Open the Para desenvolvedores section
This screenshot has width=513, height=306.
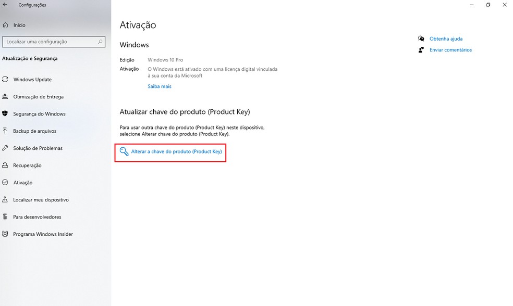[x=36, y=216]
